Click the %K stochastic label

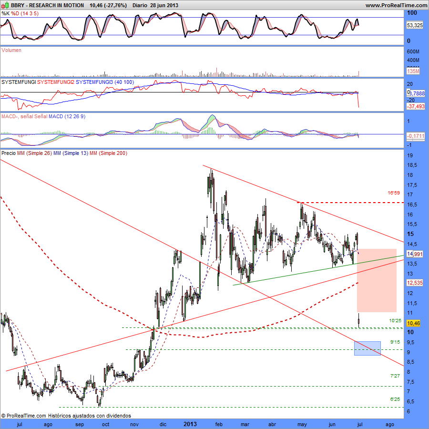point(5,13)
